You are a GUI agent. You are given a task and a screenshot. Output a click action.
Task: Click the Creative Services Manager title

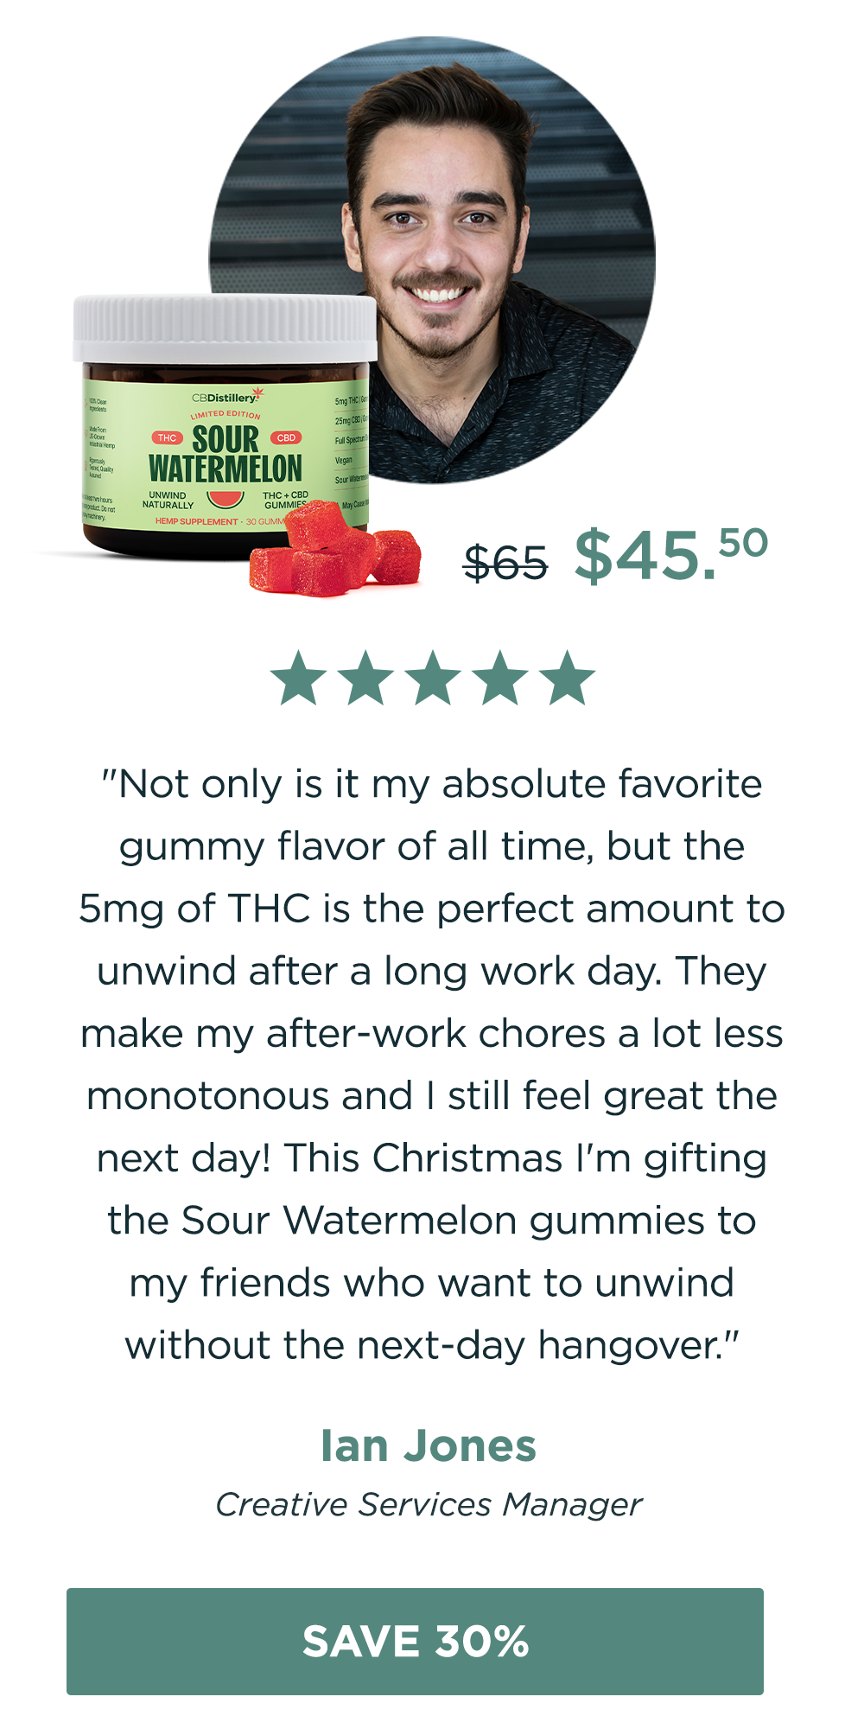pyautogui.click(x=429, y=1504)
